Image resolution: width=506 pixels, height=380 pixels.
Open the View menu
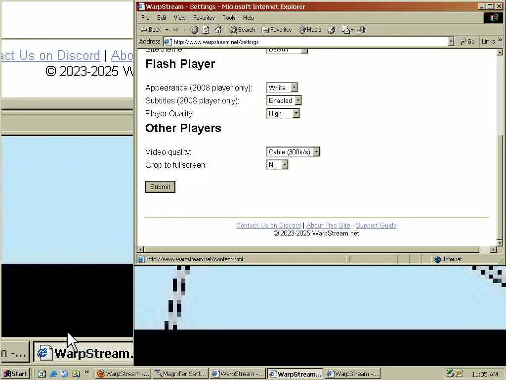click(x=179, y=18)
